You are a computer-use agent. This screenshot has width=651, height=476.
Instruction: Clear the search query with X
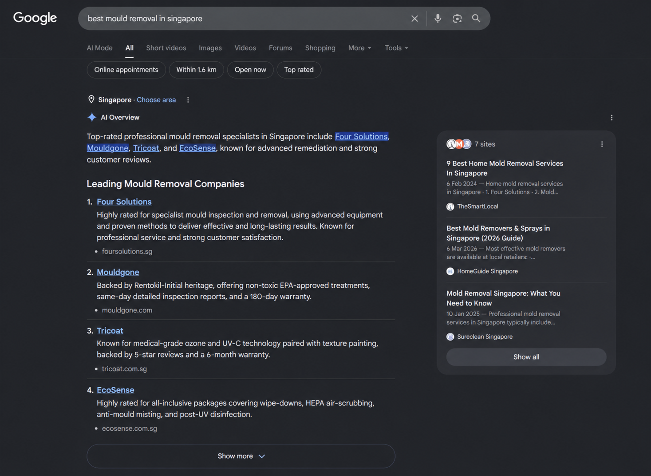(x=414, y=19)
